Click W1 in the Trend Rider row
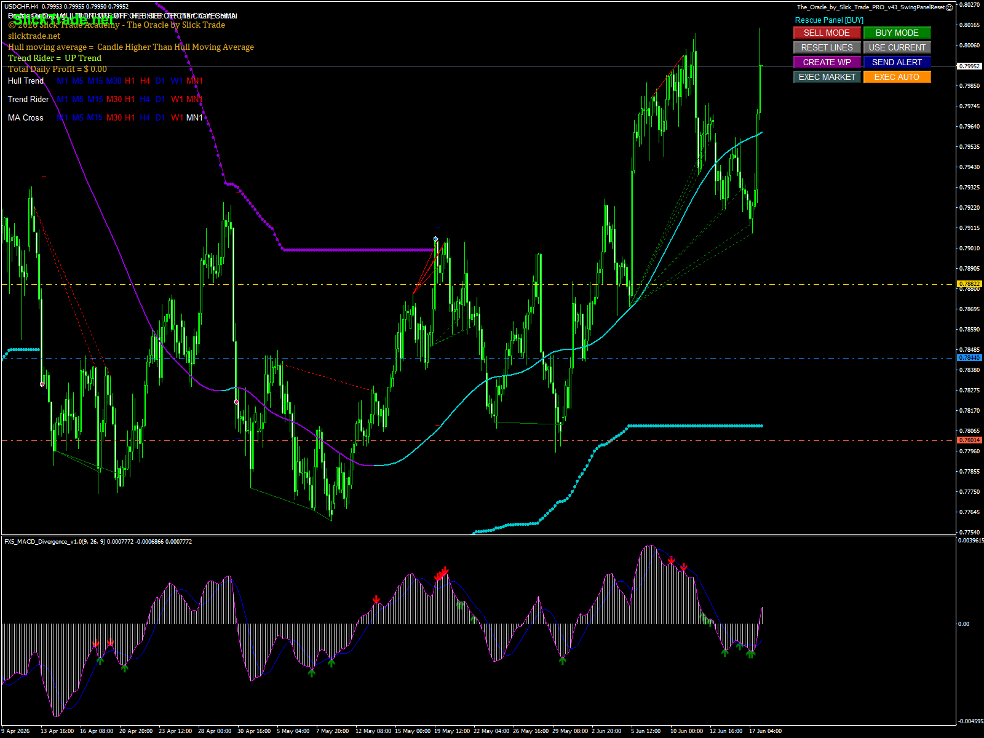 tap(177, 99)
